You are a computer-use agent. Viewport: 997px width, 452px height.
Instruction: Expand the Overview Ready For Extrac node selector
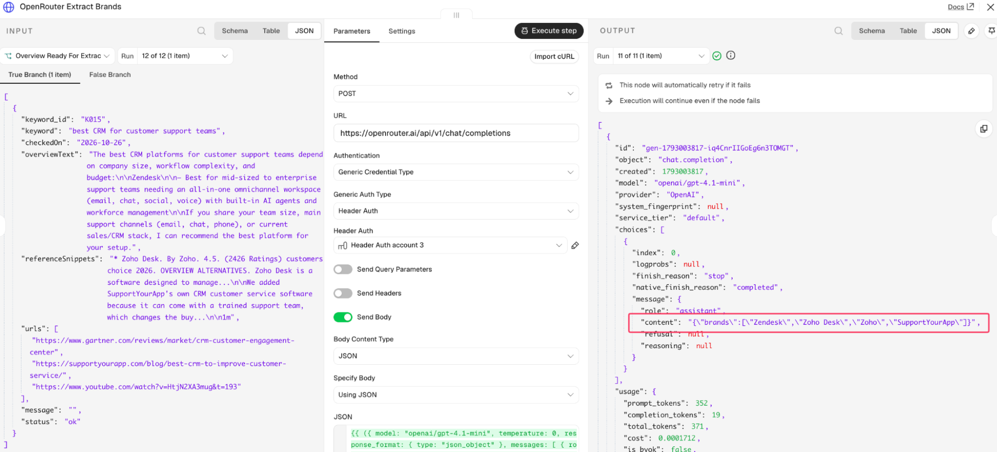click(x=58, y=56)
